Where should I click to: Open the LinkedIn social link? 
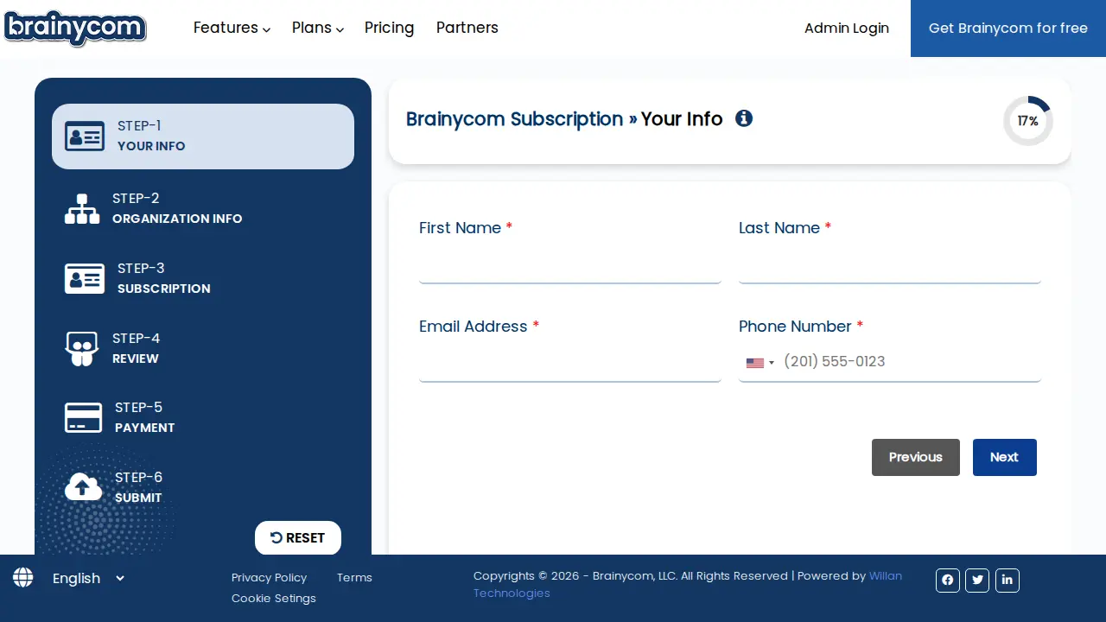click(x=1007, y=580)
